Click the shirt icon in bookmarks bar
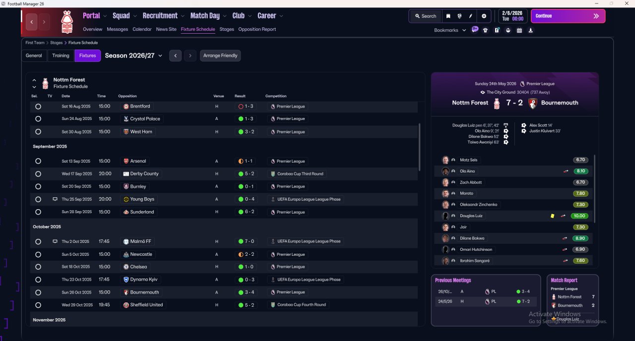 [485, 30]
